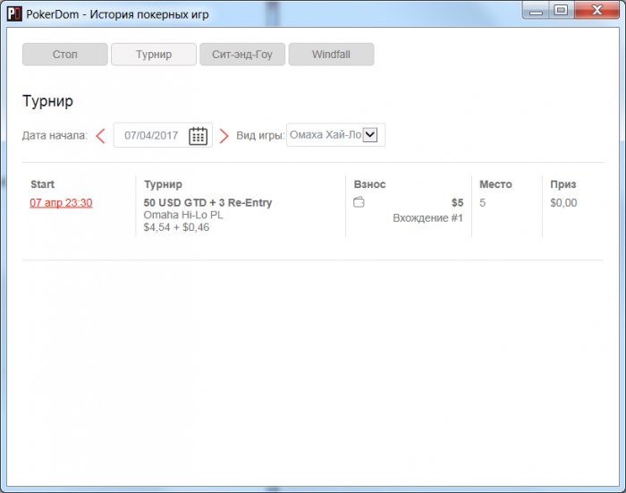Go to previous date with left red arrow
This screenshot has width=626, height=493.
[100, 136]
